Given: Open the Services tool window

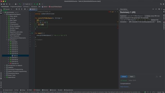Looking at the screenshot, I should click(53, 90).
